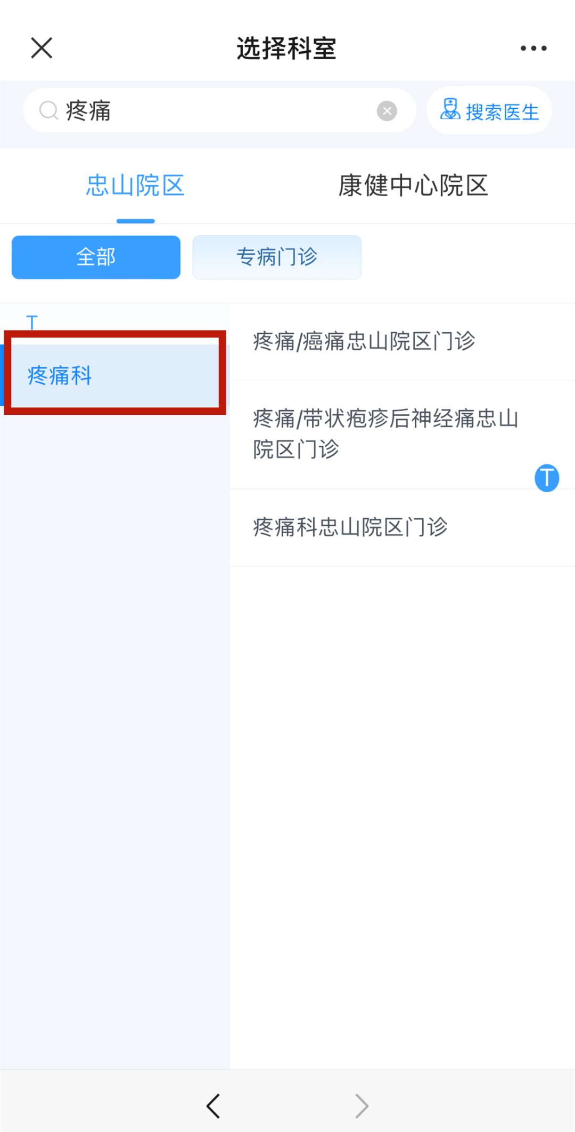The image size is (575, 1132).
Task: Select the 全部 filter
Action: pyautogui.click(x=96, y=257)
